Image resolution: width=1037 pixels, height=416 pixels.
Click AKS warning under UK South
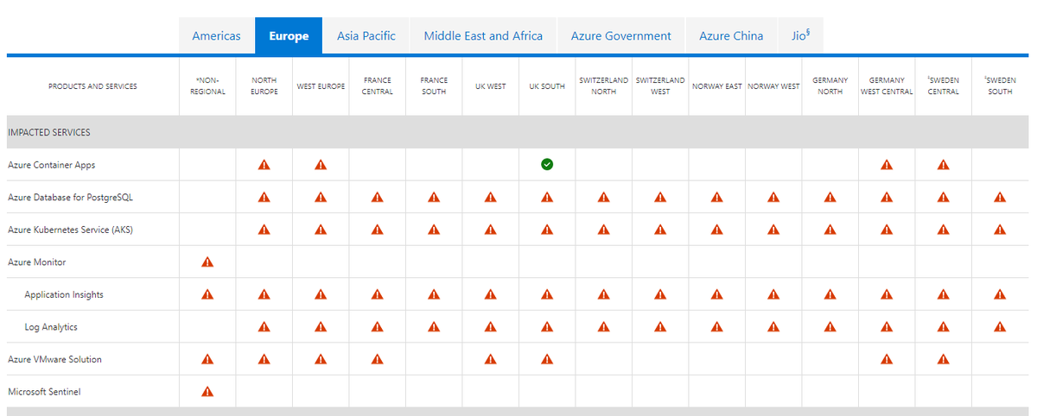547,230
